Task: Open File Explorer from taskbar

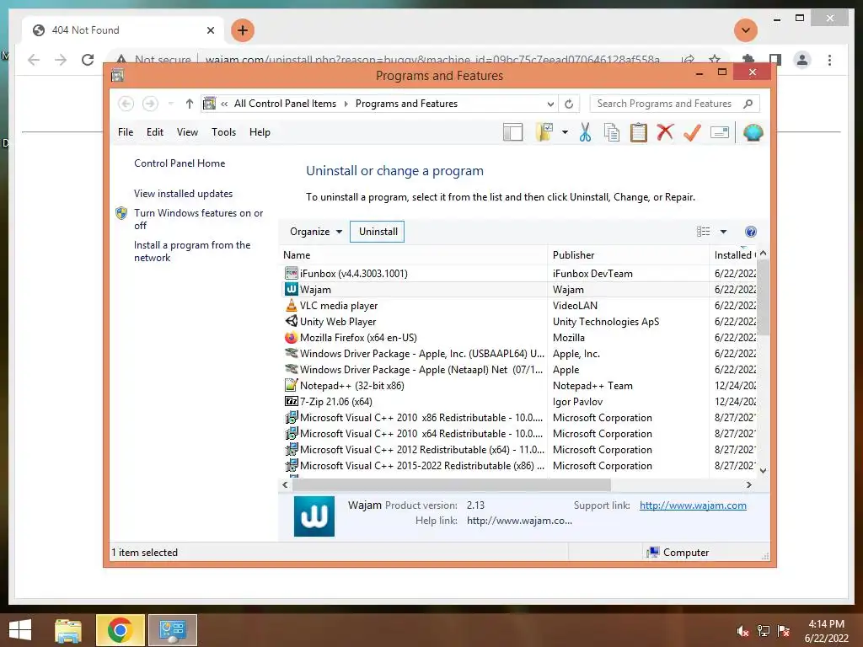Action: tap(67, 630)
